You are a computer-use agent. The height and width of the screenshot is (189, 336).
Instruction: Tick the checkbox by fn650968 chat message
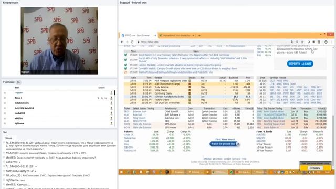(x=4, y=153)
